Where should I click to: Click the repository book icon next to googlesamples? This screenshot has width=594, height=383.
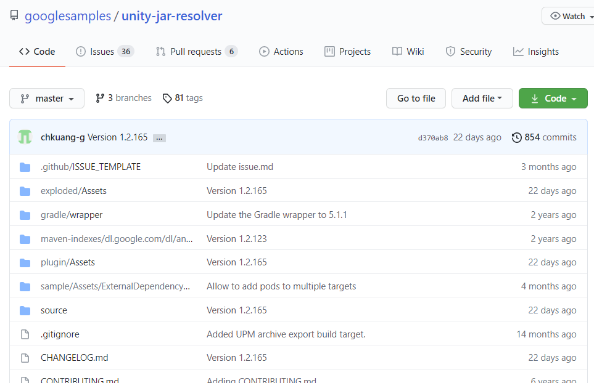14,15
